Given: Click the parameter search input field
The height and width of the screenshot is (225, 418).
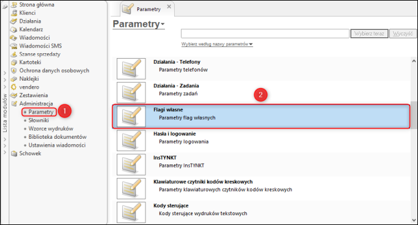Looking at the screenshot, I should (x=265, y=34).
